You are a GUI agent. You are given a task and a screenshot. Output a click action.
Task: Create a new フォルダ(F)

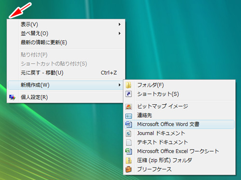coord(179,85)
